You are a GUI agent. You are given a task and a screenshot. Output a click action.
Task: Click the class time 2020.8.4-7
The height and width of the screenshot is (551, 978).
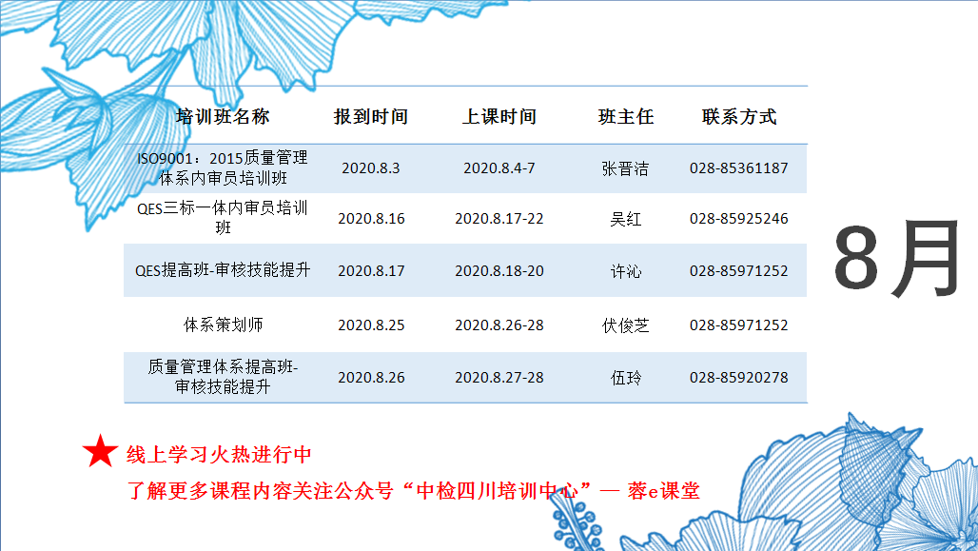[499, 168]
